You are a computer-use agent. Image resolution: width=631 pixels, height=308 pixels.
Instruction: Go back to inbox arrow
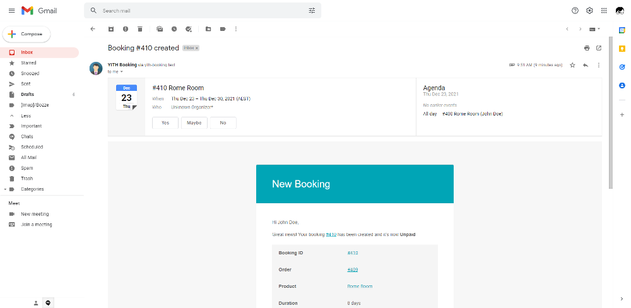tap(93, 29)
